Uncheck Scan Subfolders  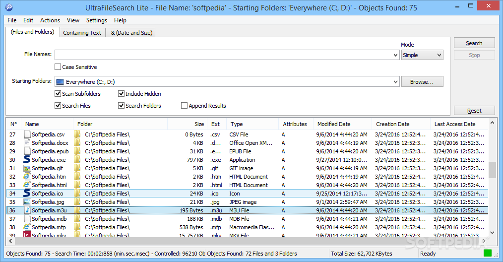pyautogui.click(x=58, y=94)
